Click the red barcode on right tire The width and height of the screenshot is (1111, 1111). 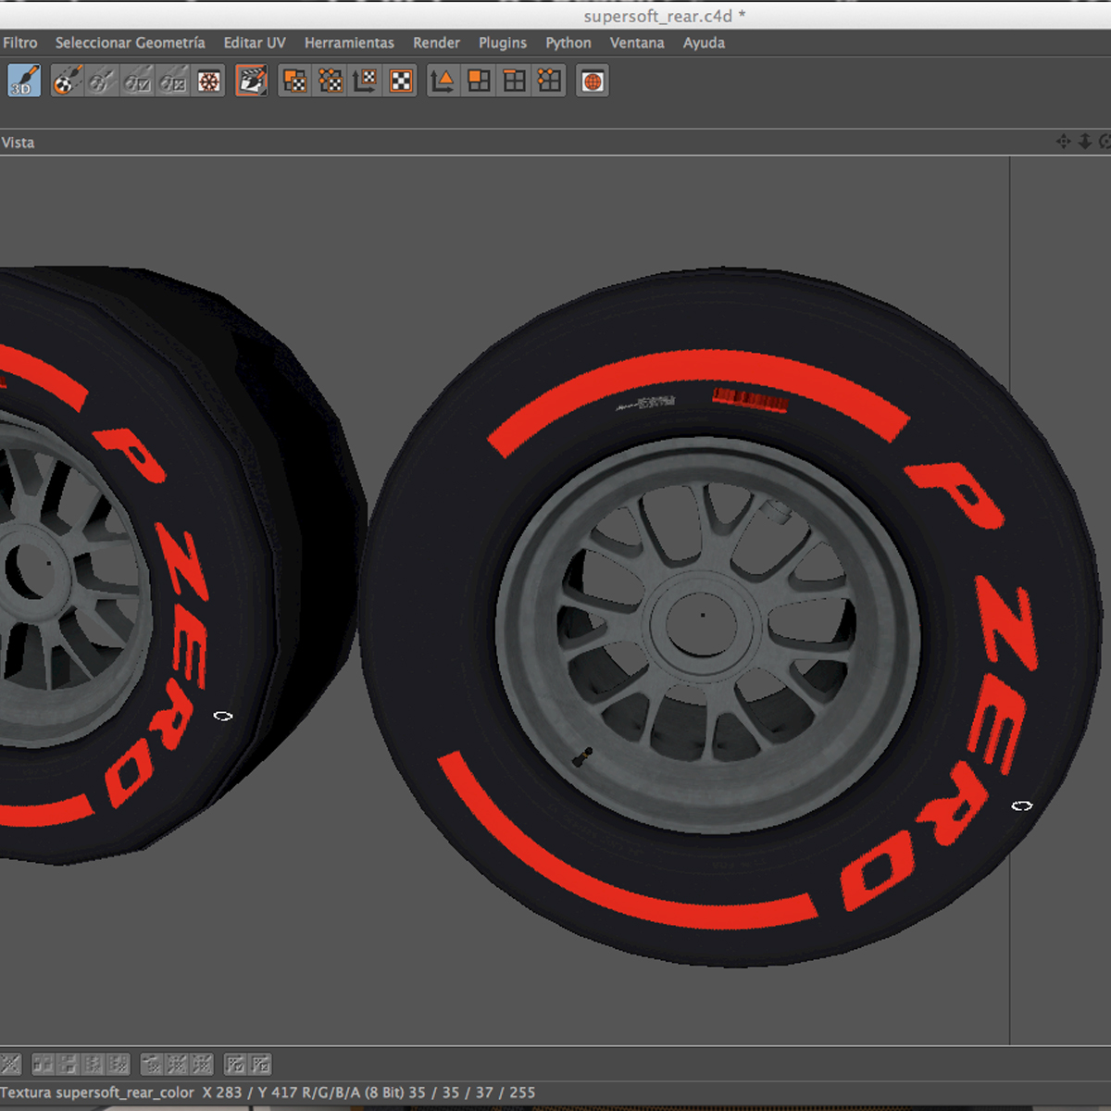pyautogui.click(x=750, y=399)
